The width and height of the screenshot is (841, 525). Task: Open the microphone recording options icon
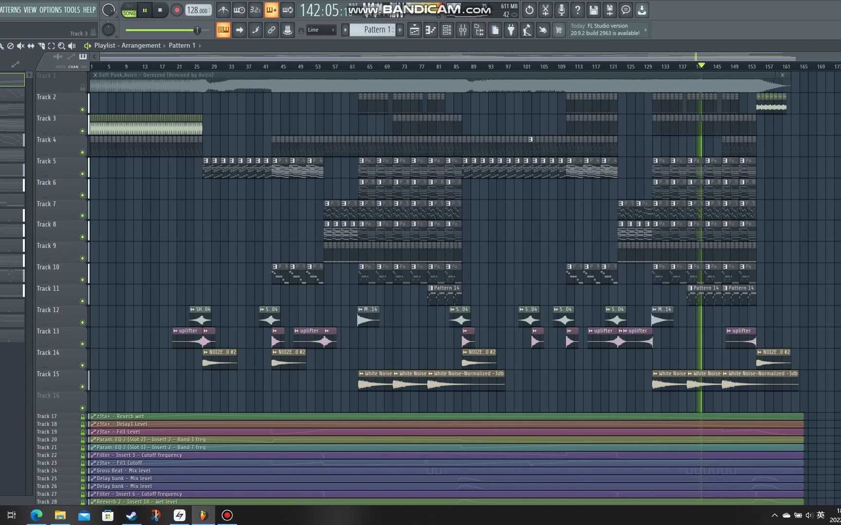[562, 10]
